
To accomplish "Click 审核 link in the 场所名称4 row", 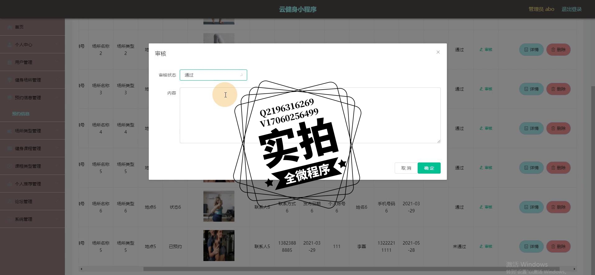I will (x=486, y=128).
